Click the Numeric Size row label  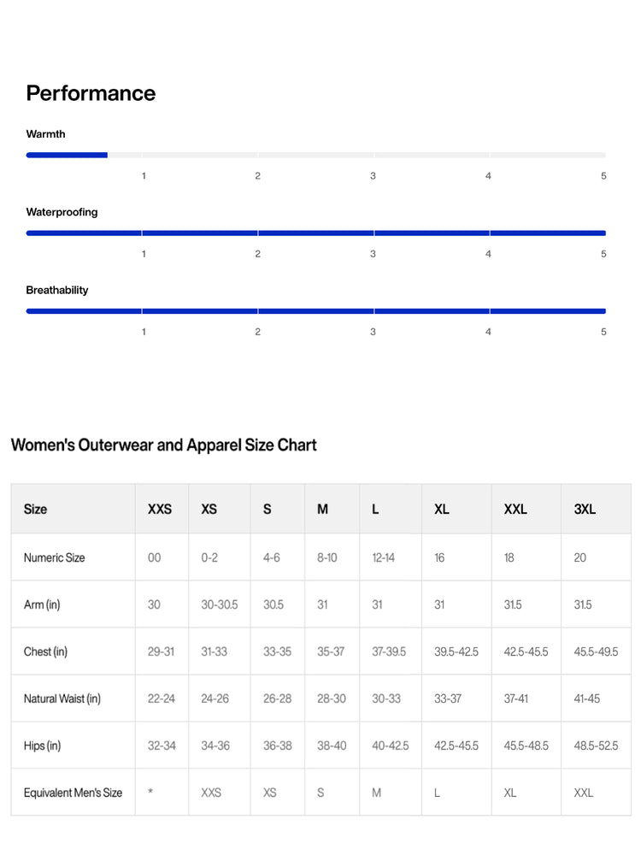(55, 557)
